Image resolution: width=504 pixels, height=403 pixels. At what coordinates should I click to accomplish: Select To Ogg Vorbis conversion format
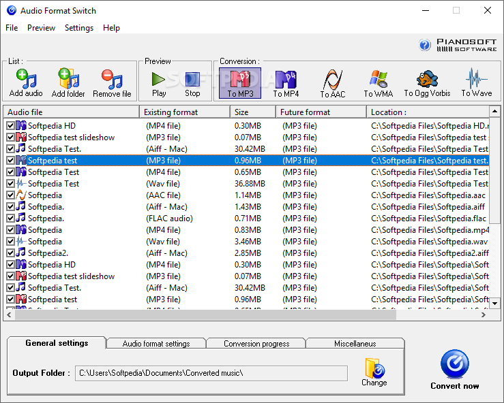coord(427,83)
